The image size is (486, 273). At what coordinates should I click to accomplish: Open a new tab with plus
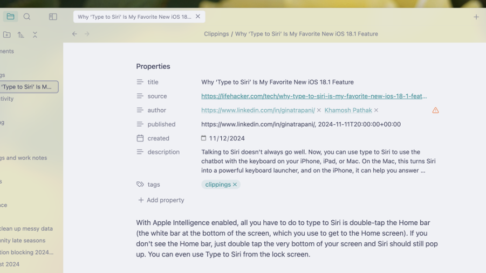click(x=476, y=17)
